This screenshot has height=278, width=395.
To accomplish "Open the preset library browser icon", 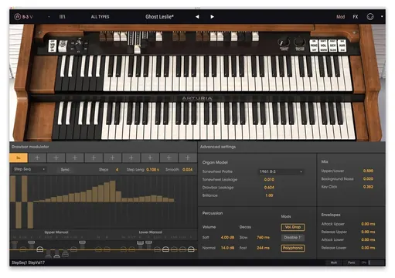I will click(62, 17).
